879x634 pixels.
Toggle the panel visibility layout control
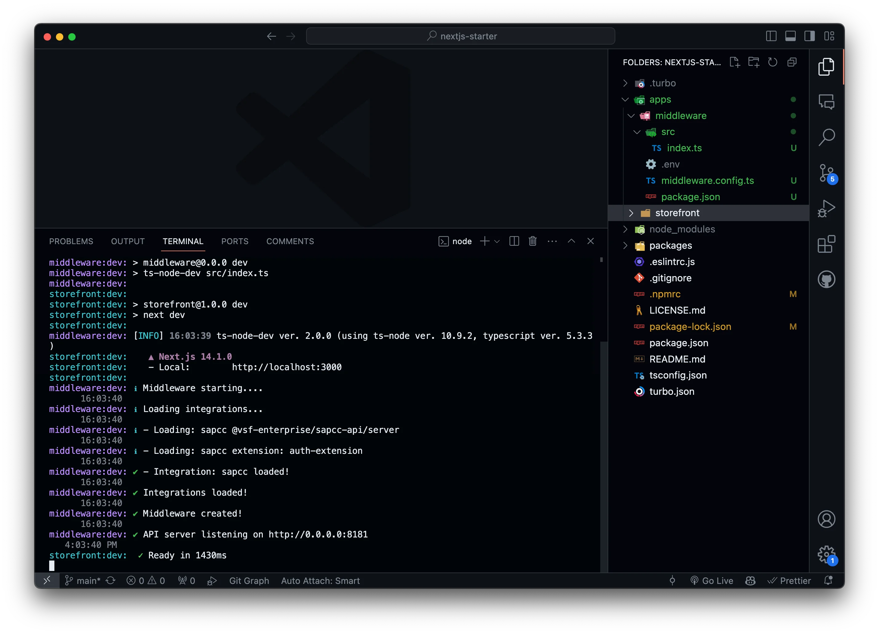pyautogui.click(x=790, y=36)
